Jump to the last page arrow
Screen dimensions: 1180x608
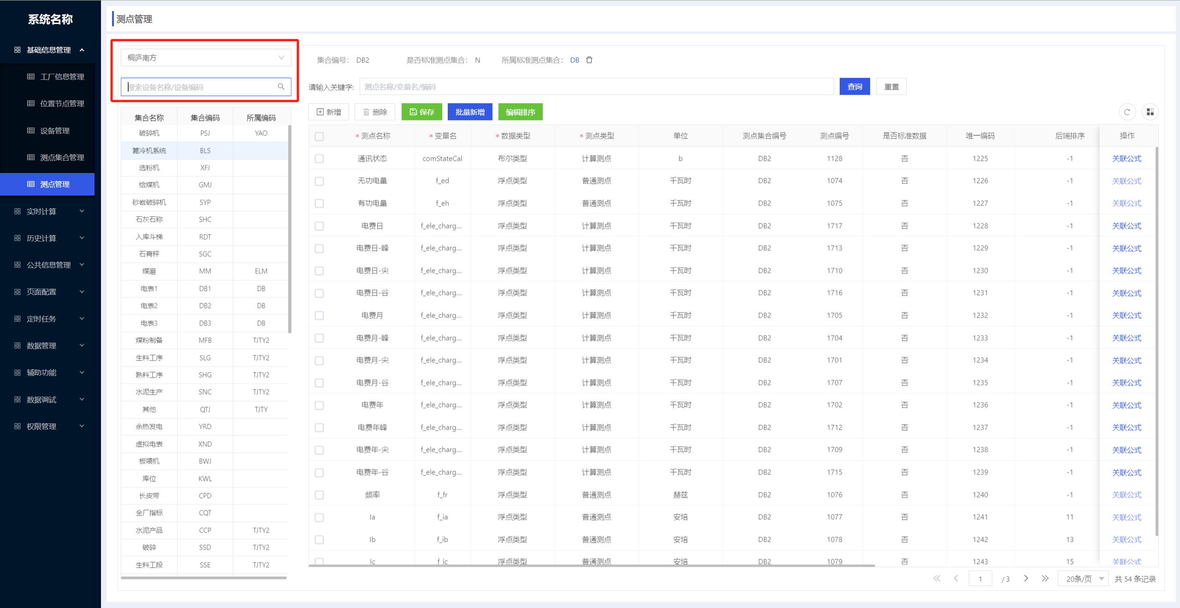click(x=1045, y=578)
